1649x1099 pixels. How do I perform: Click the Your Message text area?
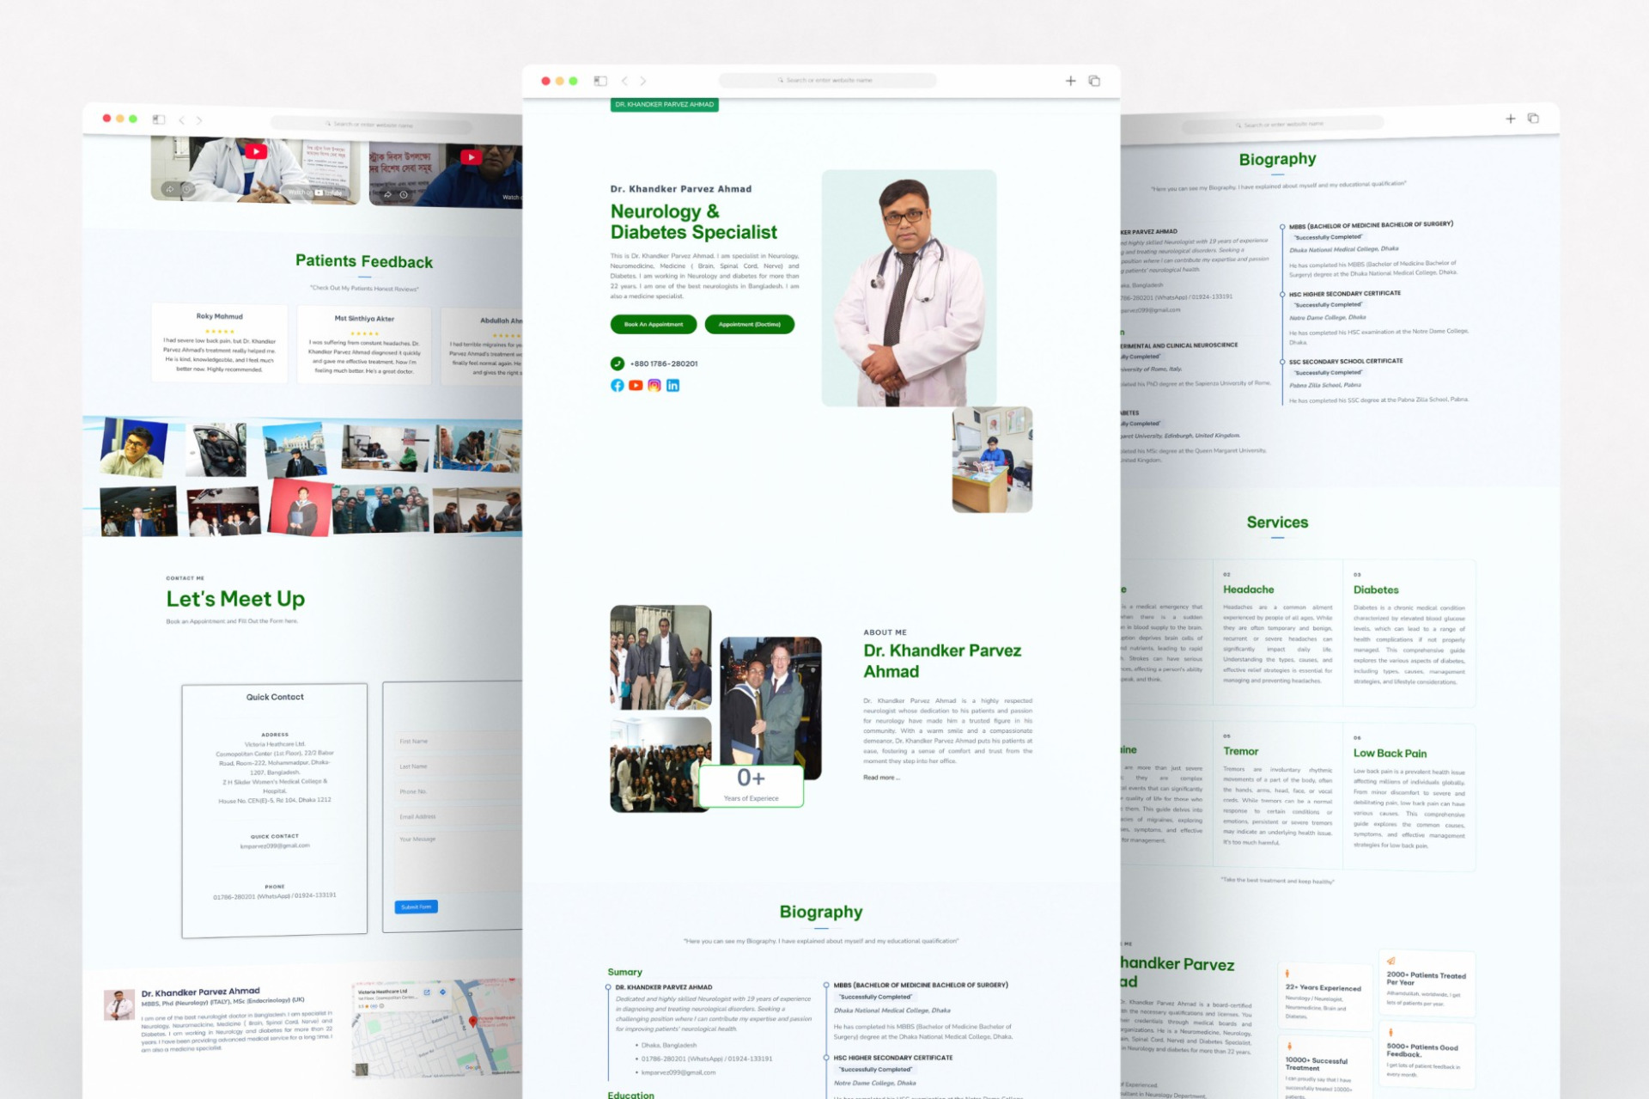(x=459, y=862)
